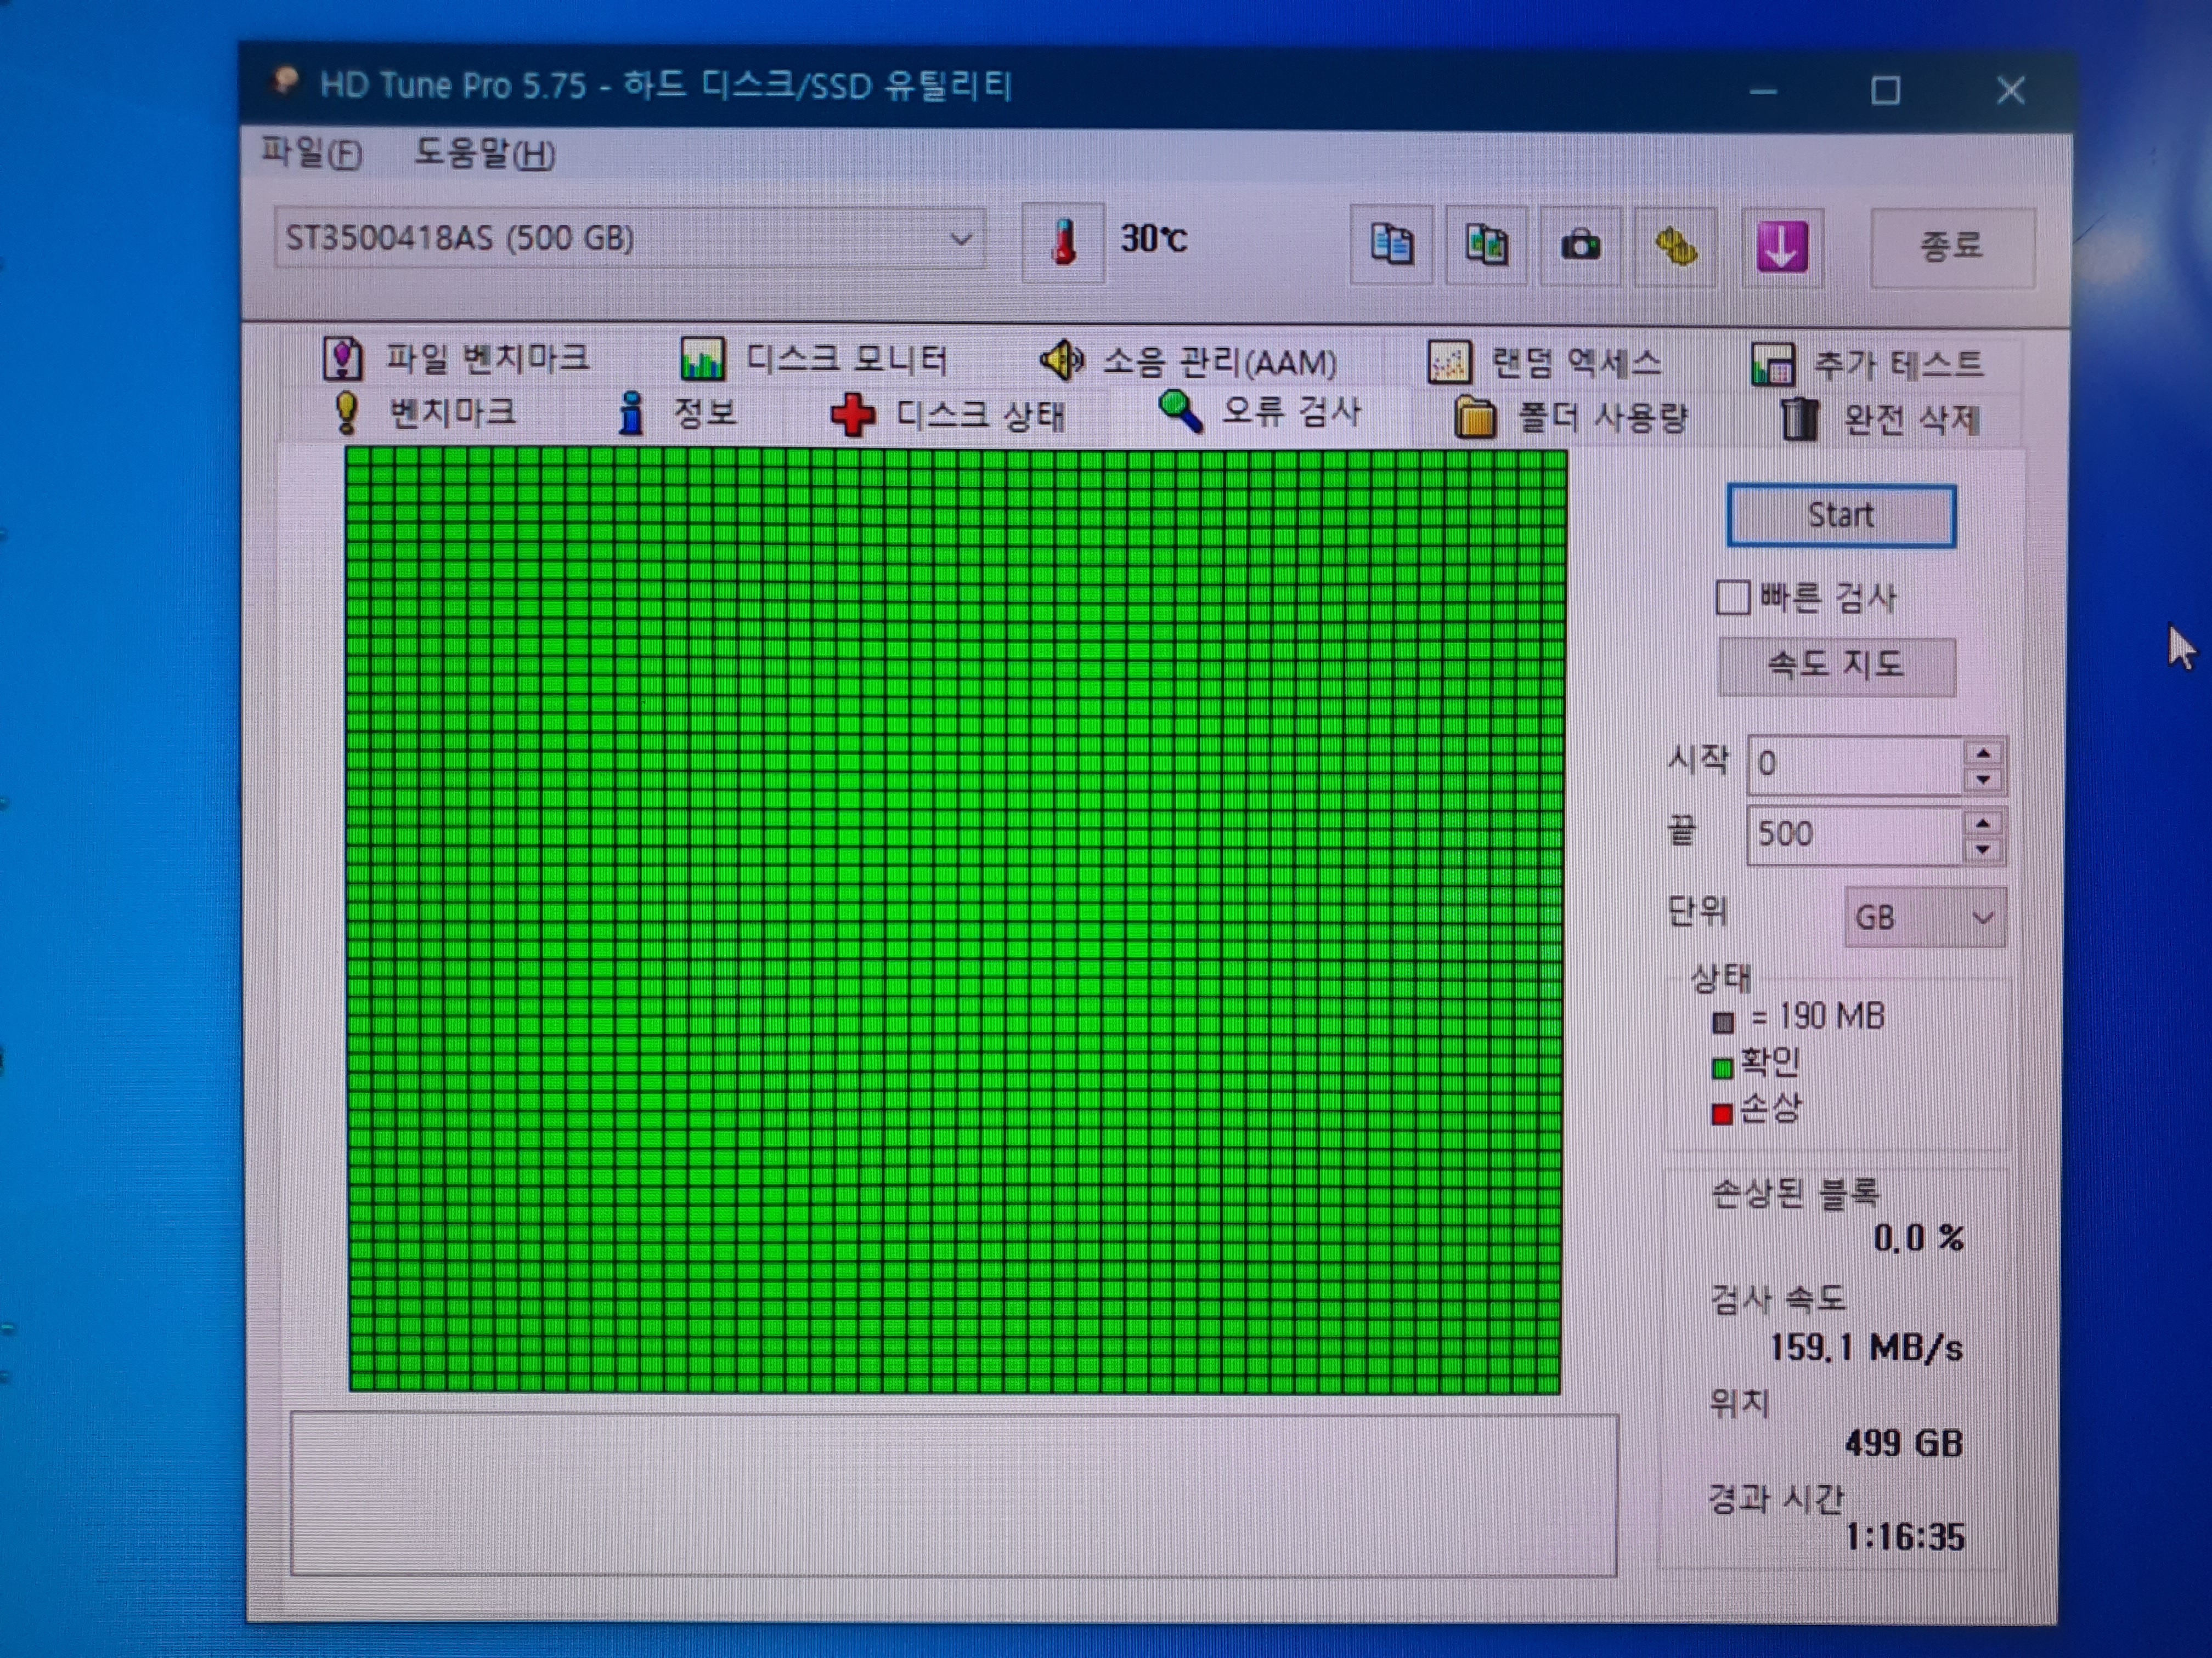Click the 속도 지도 button
This screenshot has height=1658, width=2212.
pos(1836,666)
